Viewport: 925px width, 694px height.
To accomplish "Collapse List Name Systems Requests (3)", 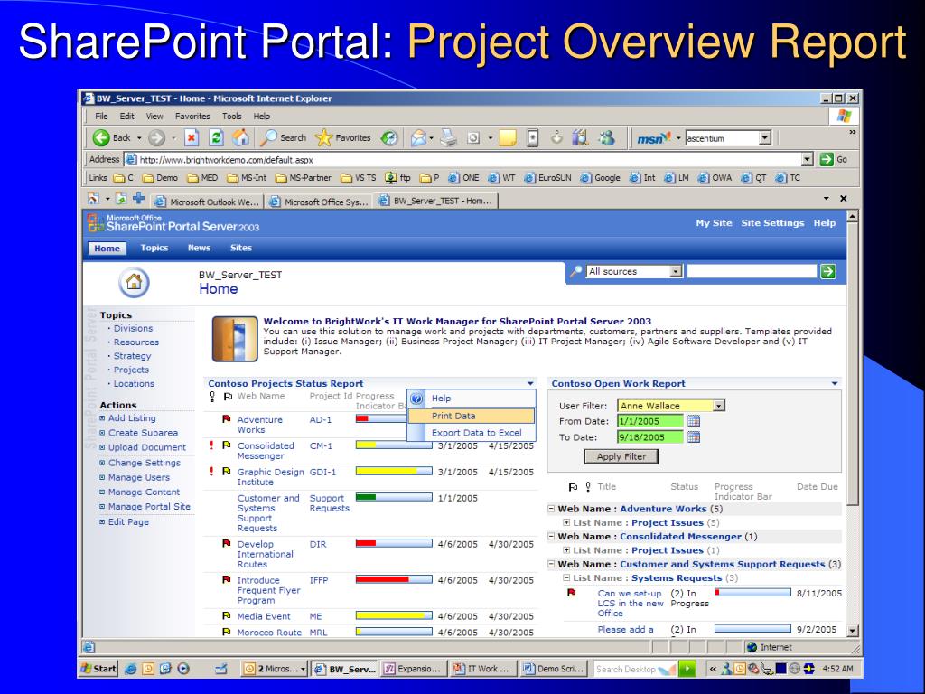I will pos(566,577).
